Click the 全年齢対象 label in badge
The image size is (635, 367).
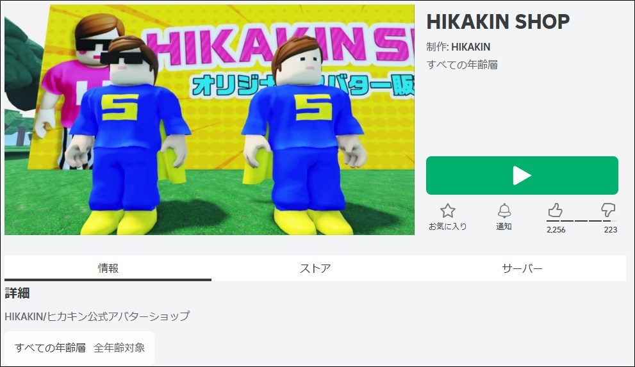pos(119,348)
